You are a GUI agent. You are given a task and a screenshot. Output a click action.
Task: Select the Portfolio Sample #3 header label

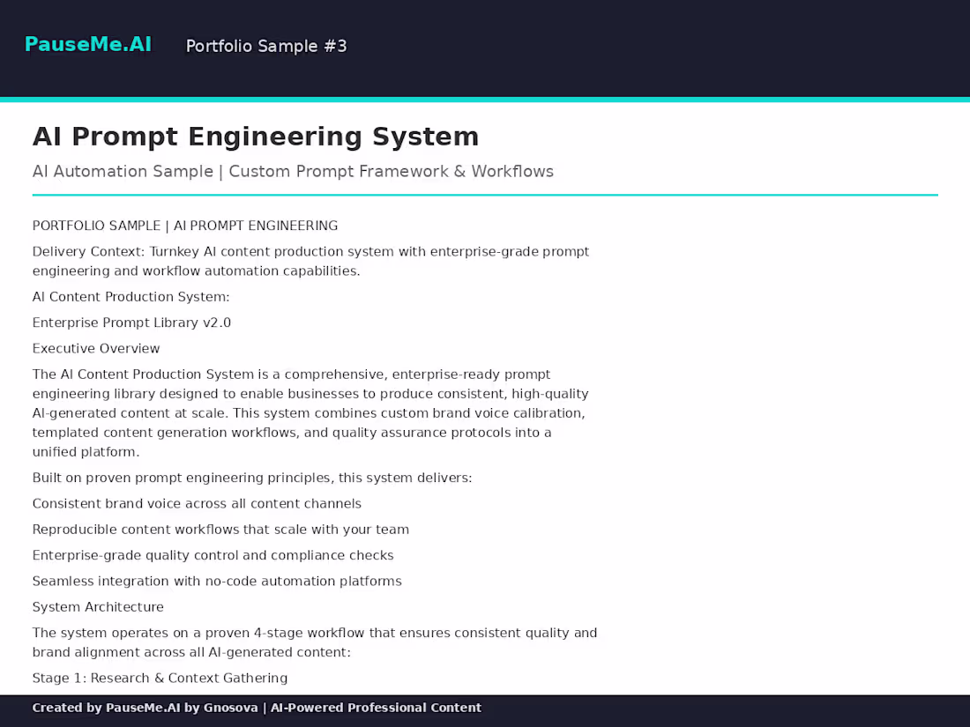265,46
